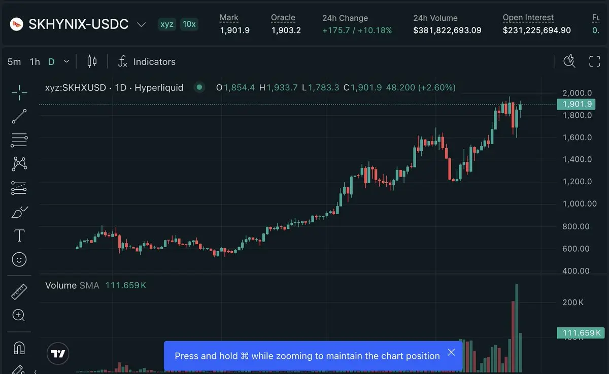The image size is (609, 374).
Task: Select the brush drawing tool
Action: pos(19,212)
